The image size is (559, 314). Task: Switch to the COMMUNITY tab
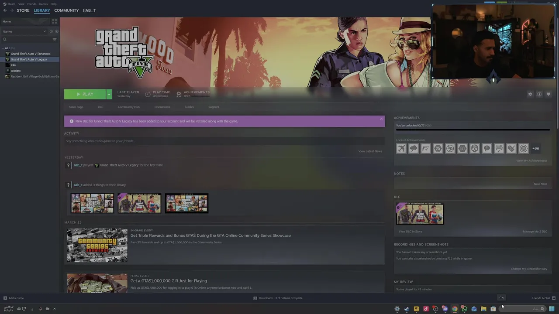pyautogui.click(x=66, y=10)
